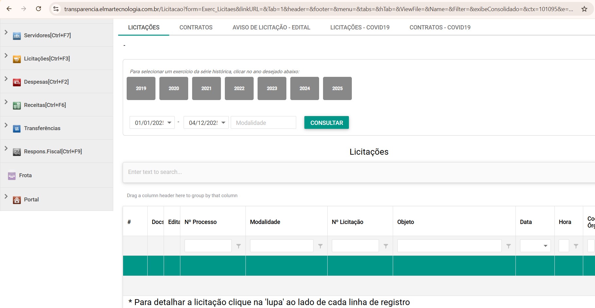
Task: Open the AVISO DE LICITAÇÃO - EDITAL tab
Action: tap(271, 27)
